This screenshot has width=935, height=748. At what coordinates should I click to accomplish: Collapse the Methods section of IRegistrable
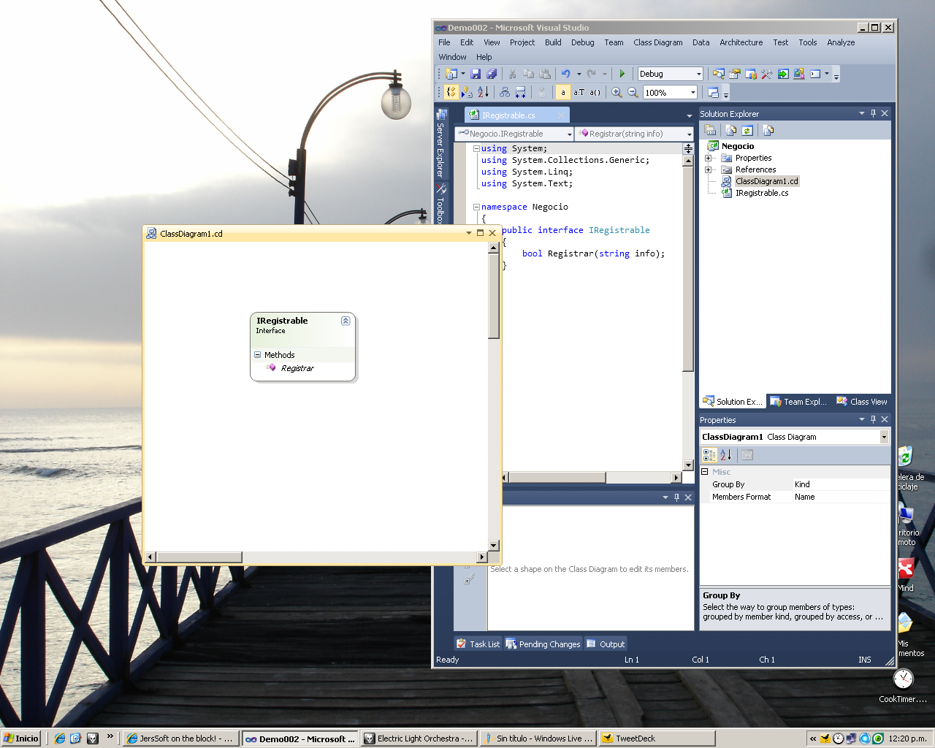[x=257, y=355]
